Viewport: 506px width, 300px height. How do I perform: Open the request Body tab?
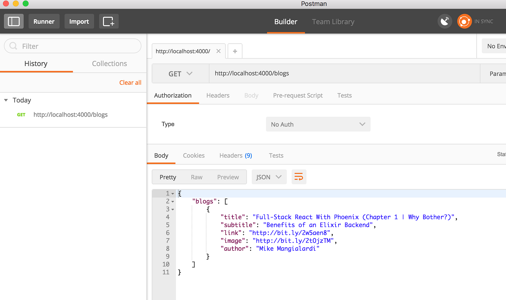(251, 95)
